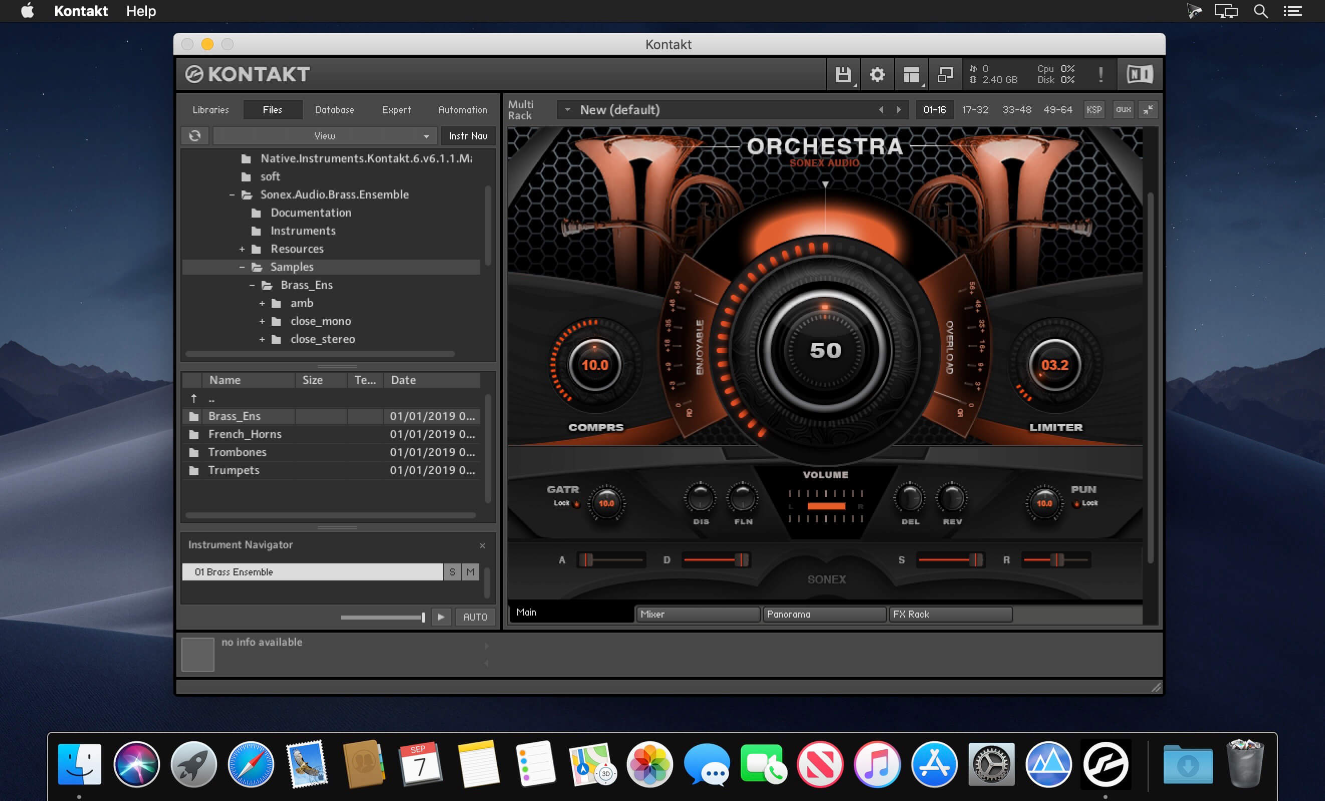Adjust the Attack (A) envelope slider
1325x801 pixels.
[x=611, y=560]
